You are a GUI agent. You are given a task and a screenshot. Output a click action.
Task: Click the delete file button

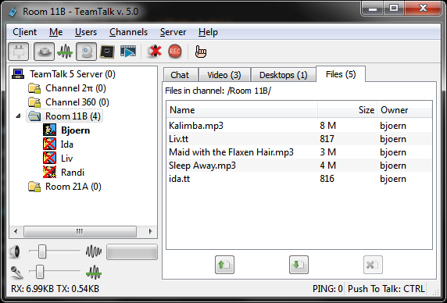[373, 265]
